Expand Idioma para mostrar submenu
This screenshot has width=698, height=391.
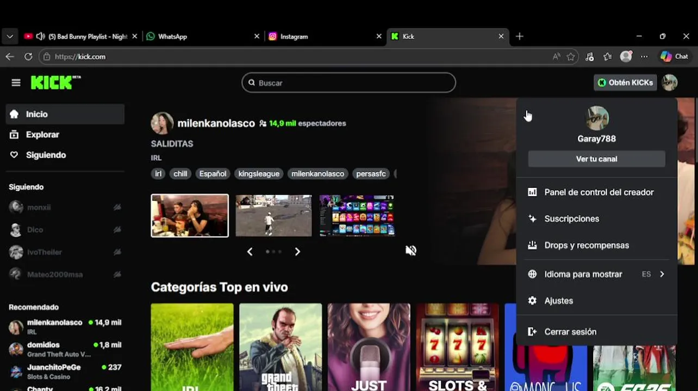pyautogui.click(x=596, y=274)
